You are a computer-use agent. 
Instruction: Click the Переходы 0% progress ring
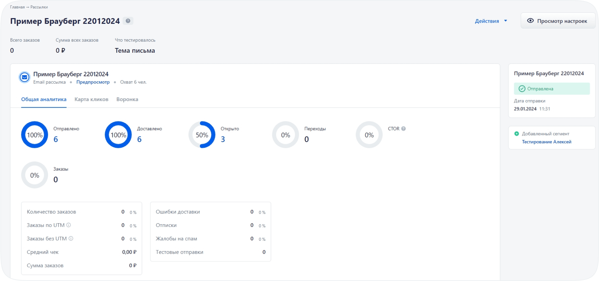click(x=285, y=135)
